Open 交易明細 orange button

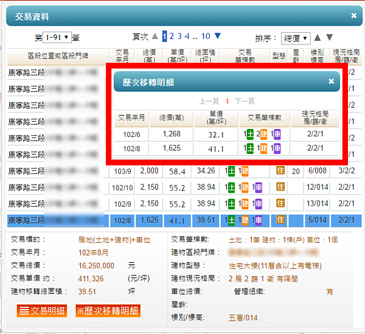(42, 311)
